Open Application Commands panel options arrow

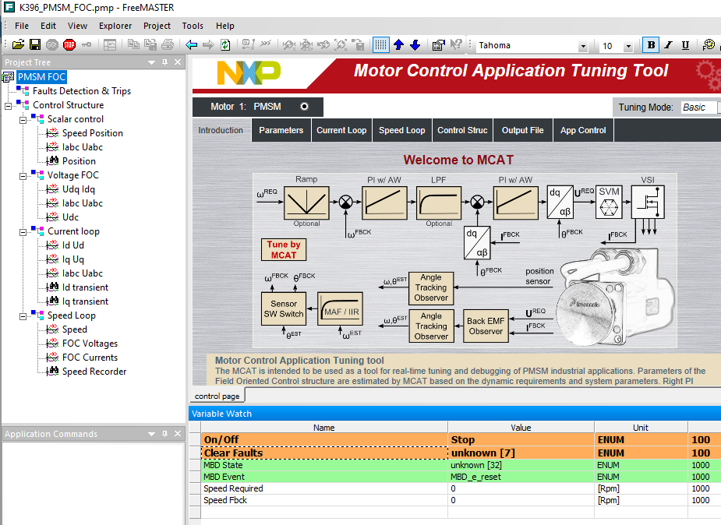click(151, 434)
